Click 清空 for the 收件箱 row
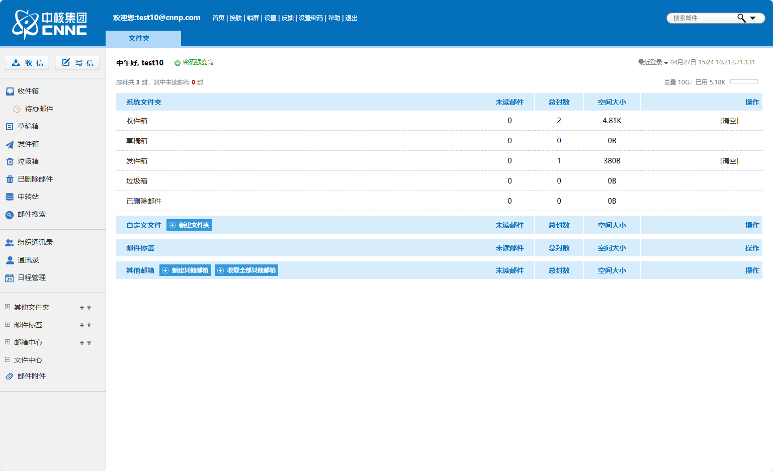This screenshot has width=773, height=471. point(729,121)
